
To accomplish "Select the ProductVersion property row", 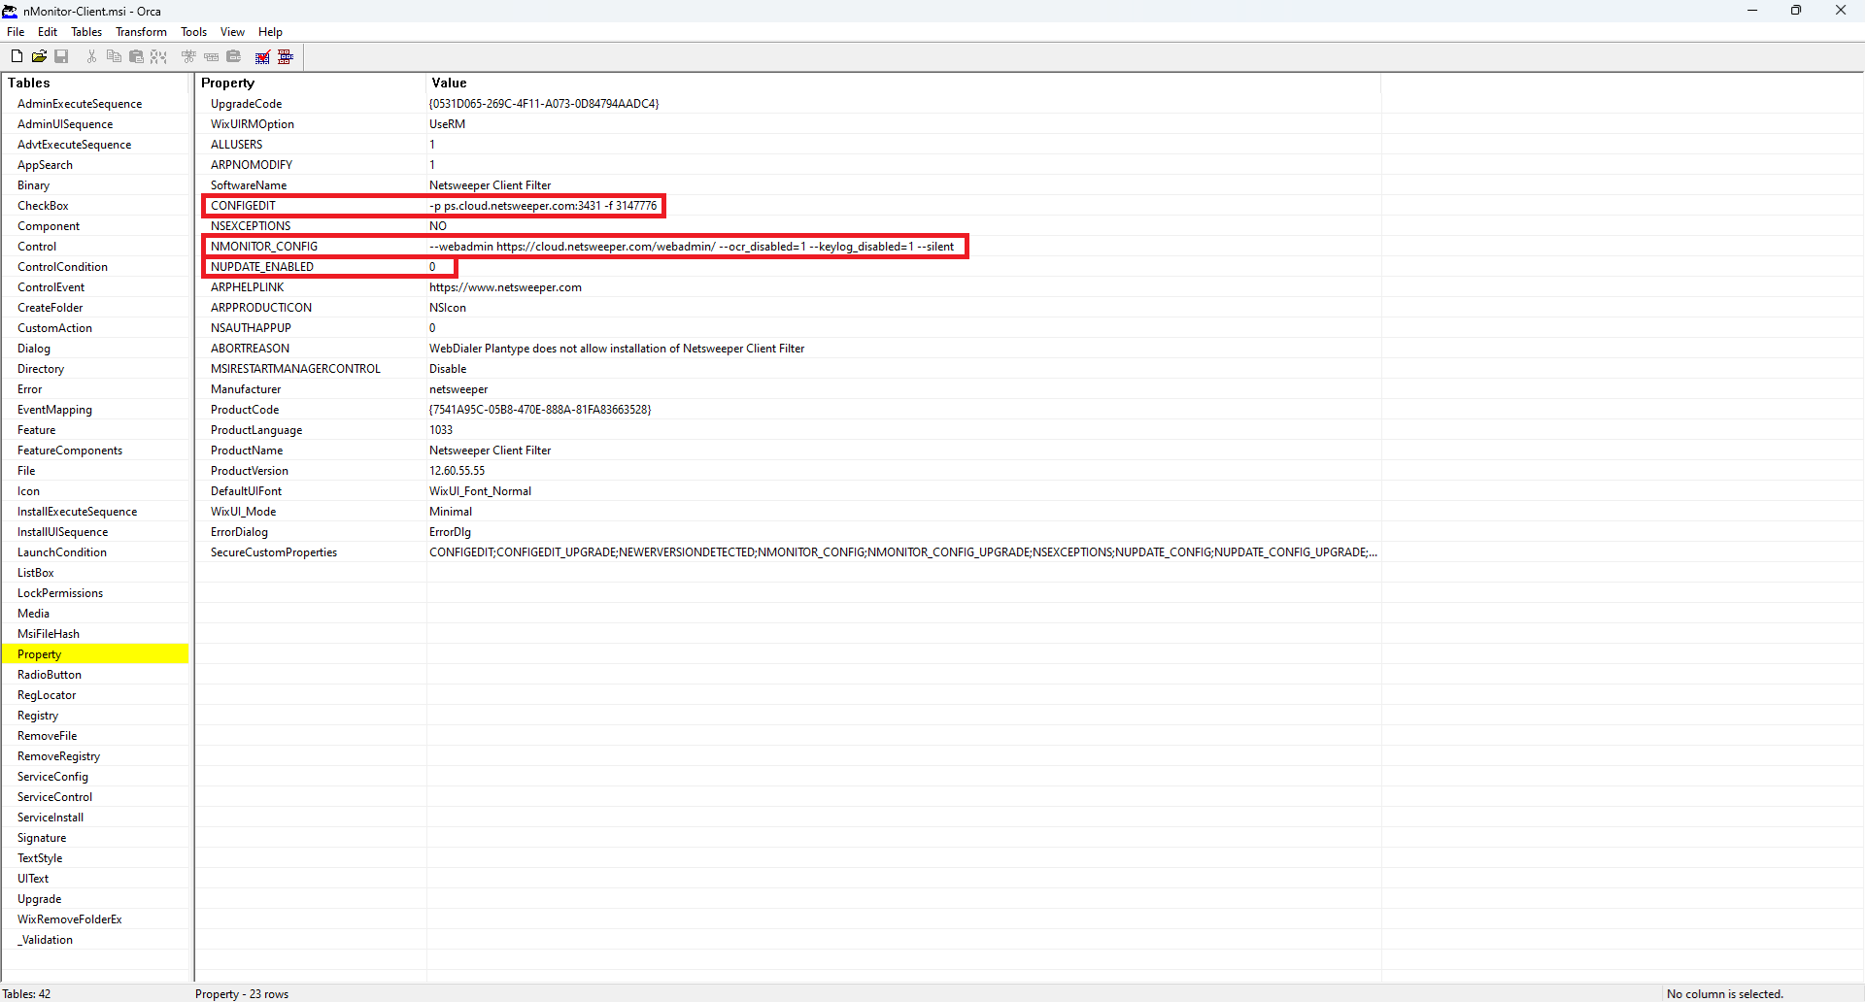I will (250, 471).
